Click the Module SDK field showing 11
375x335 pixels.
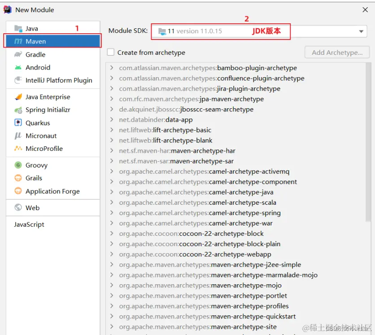(259, 31)
